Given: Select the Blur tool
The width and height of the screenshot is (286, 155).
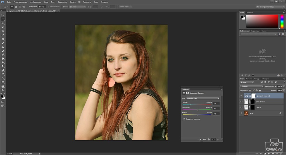Looking at the screenshot, I should 3,62.
